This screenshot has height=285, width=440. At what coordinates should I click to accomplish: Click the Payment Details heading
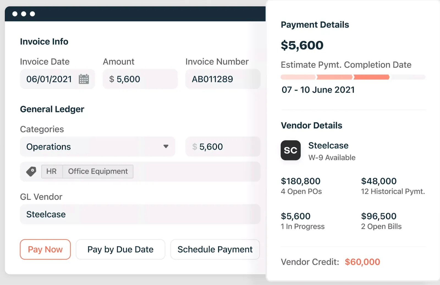tap(315, 25)
